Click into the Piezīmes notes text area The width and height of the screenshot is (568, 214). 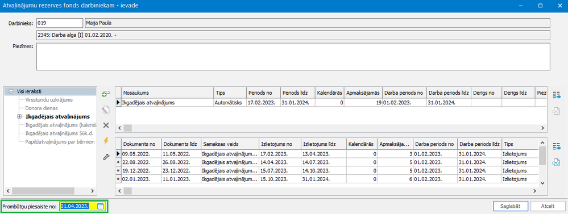click(x=293, y=56)
